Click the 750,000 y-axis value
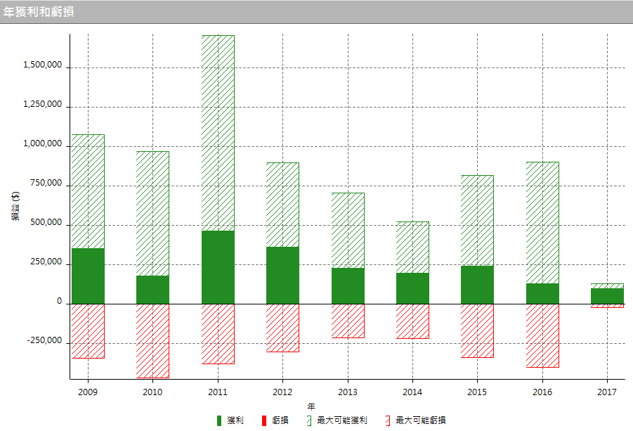 (46, 183)
